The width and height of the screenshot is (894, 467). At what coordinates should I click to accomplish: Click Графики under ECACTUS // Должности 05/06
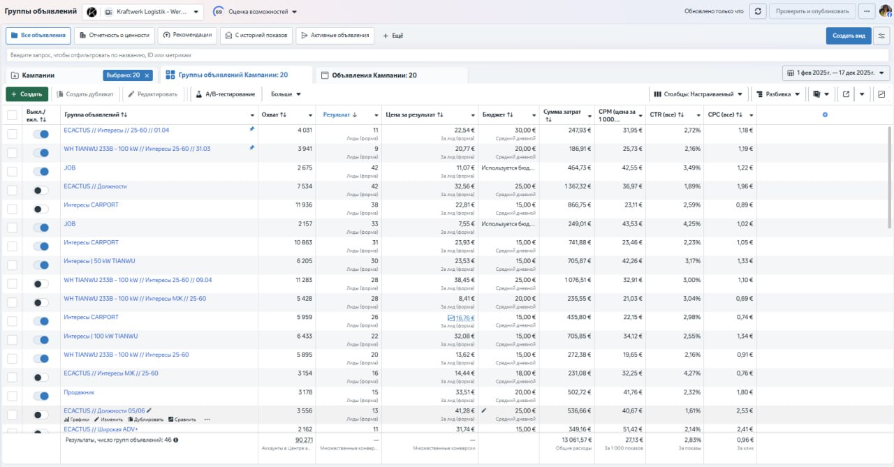[x=77, y=420]
